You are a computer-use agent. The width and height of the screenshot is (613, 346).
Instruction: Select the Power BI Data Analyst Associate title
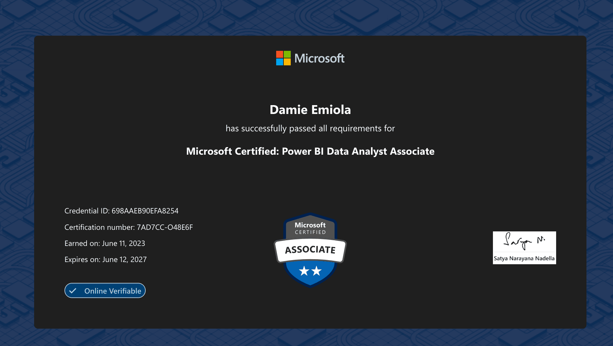click(311, 152)
